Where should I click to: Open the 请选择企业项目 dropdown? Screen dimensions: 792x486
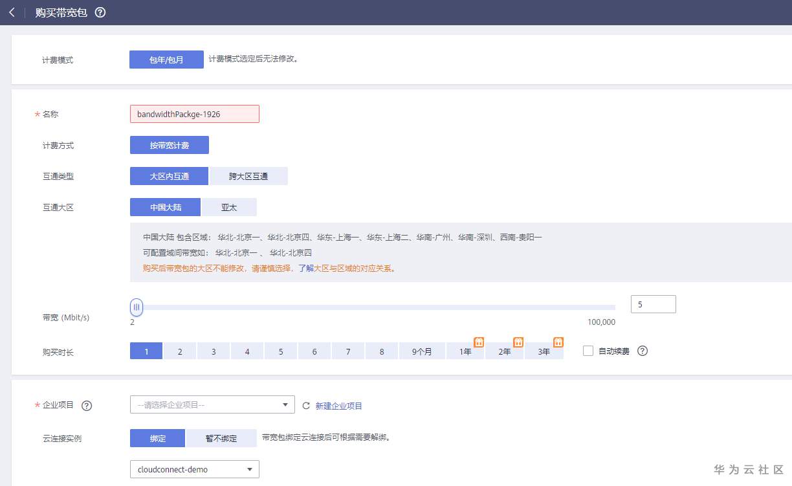[x=212, y=404]
